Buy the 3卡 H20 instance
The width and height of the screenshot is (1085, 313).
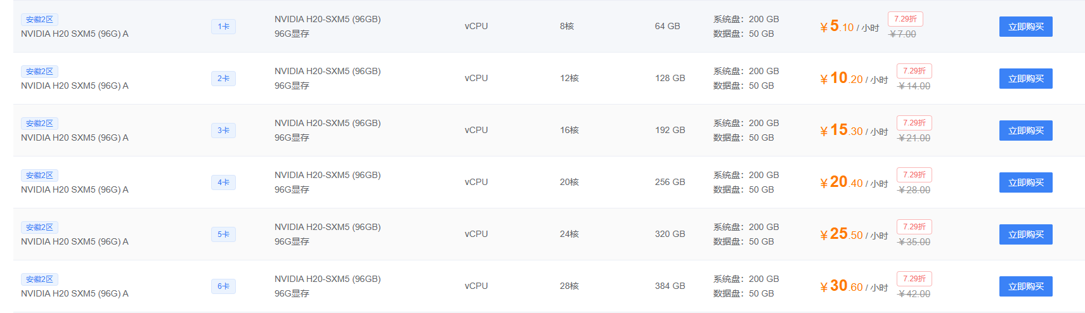coord(1025,131)
